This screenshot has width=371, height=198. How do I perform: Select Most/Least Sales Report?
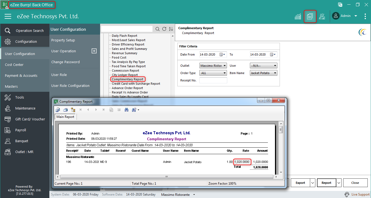128,40
